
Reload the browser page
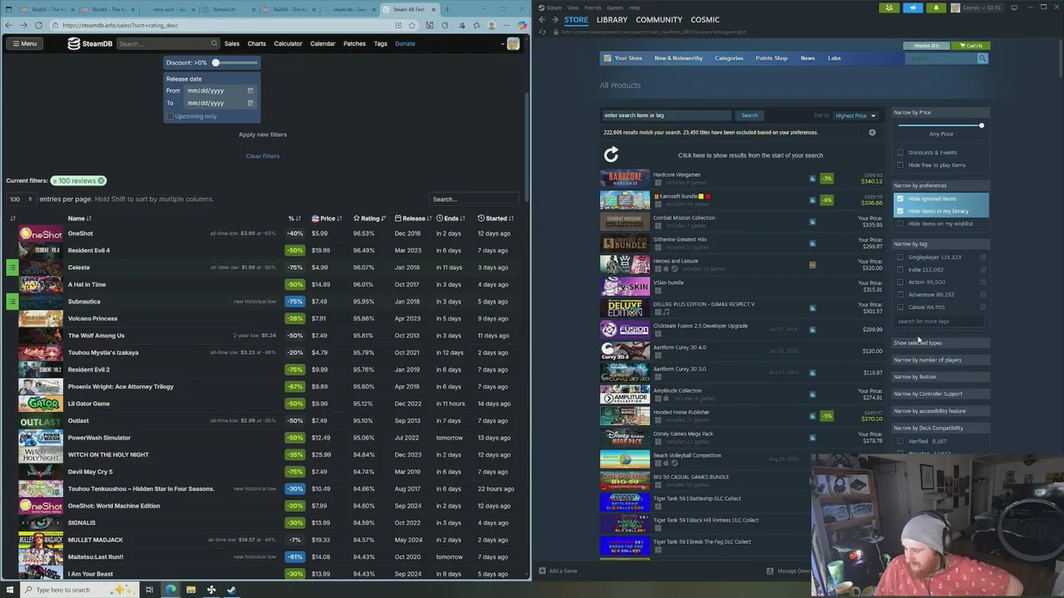pos(38,25)
